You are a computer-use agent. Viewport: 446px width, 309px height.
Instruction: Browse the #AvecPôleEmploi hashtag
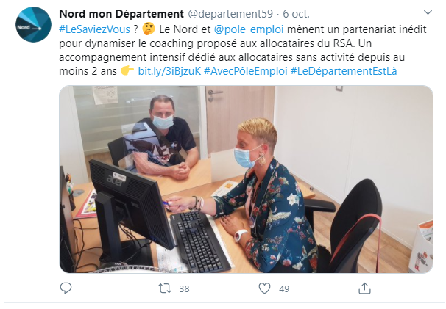pyautogui.click(x=246, y=71)
